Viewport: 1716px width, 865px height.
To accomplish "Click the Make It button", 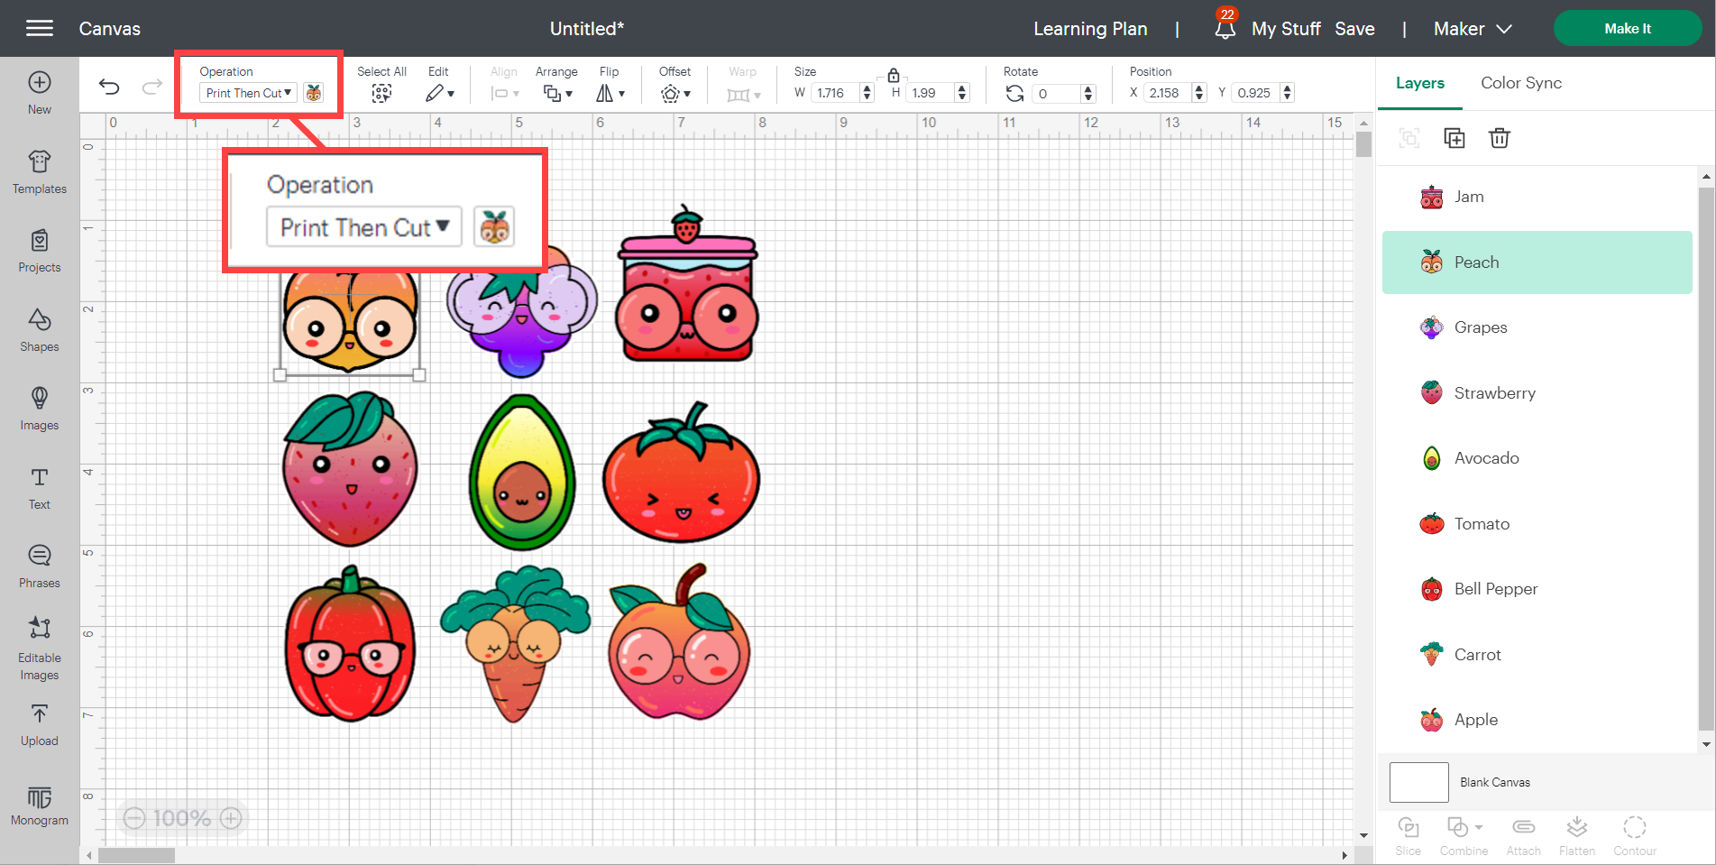I will click(x=1626, y=28).
